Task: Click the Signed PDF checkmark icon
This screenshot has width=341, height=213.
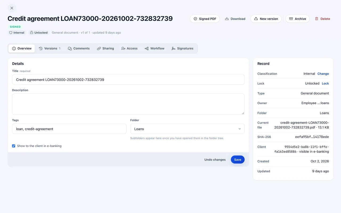Action: pyautogui.click(x=195, y=19)
